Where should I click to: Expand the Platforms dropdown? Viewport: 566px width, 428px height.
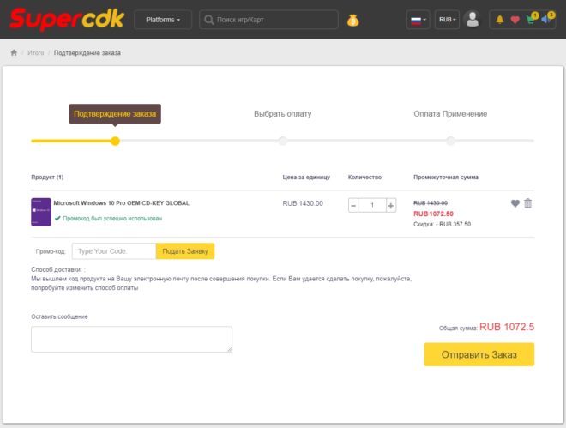click(x=163, y=20)
